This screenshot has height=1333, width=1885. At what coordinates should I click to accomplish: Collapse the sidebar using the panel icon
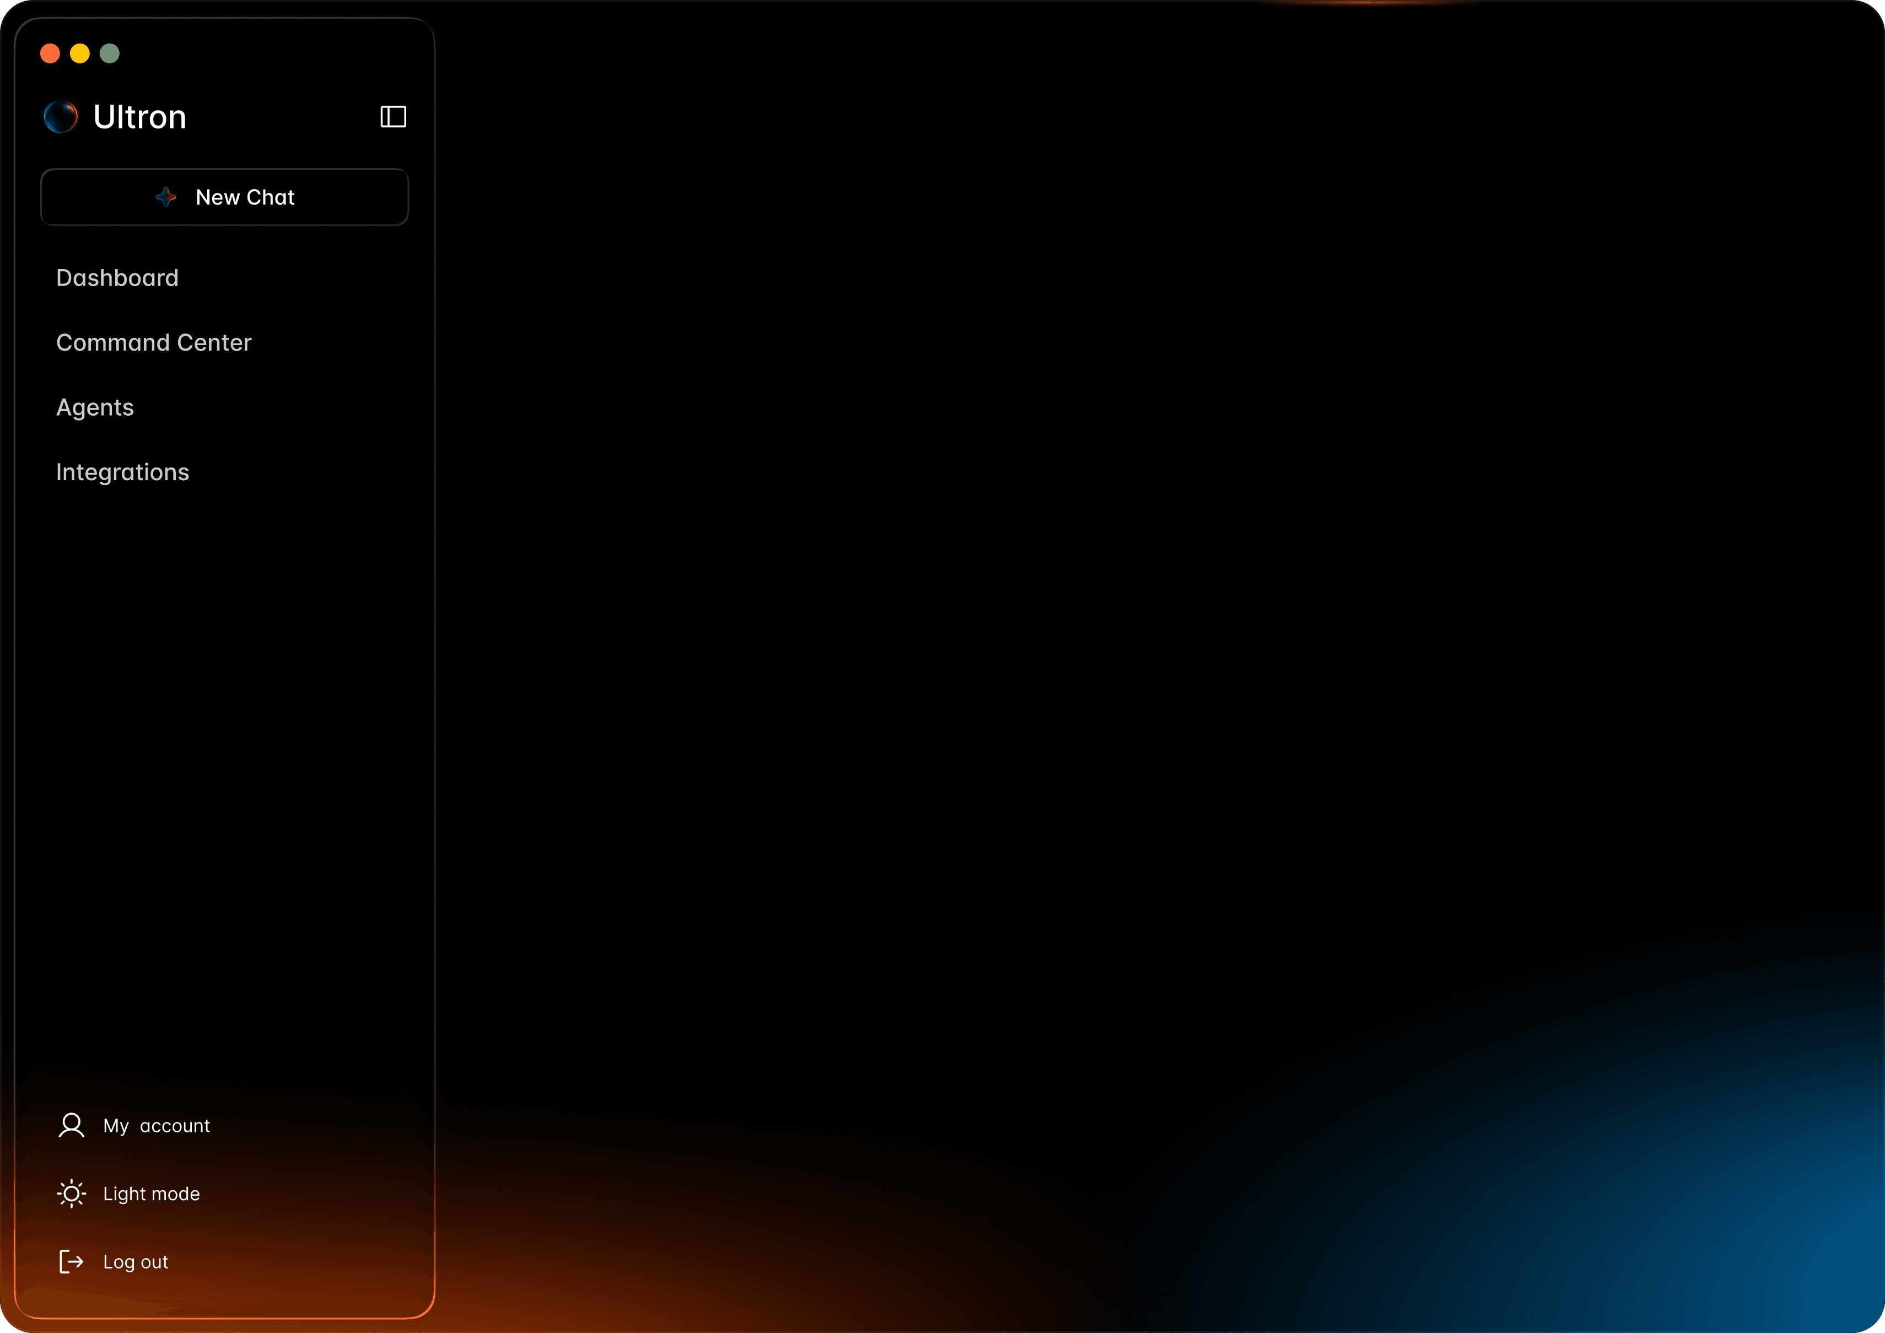click(x=393, y=117)
